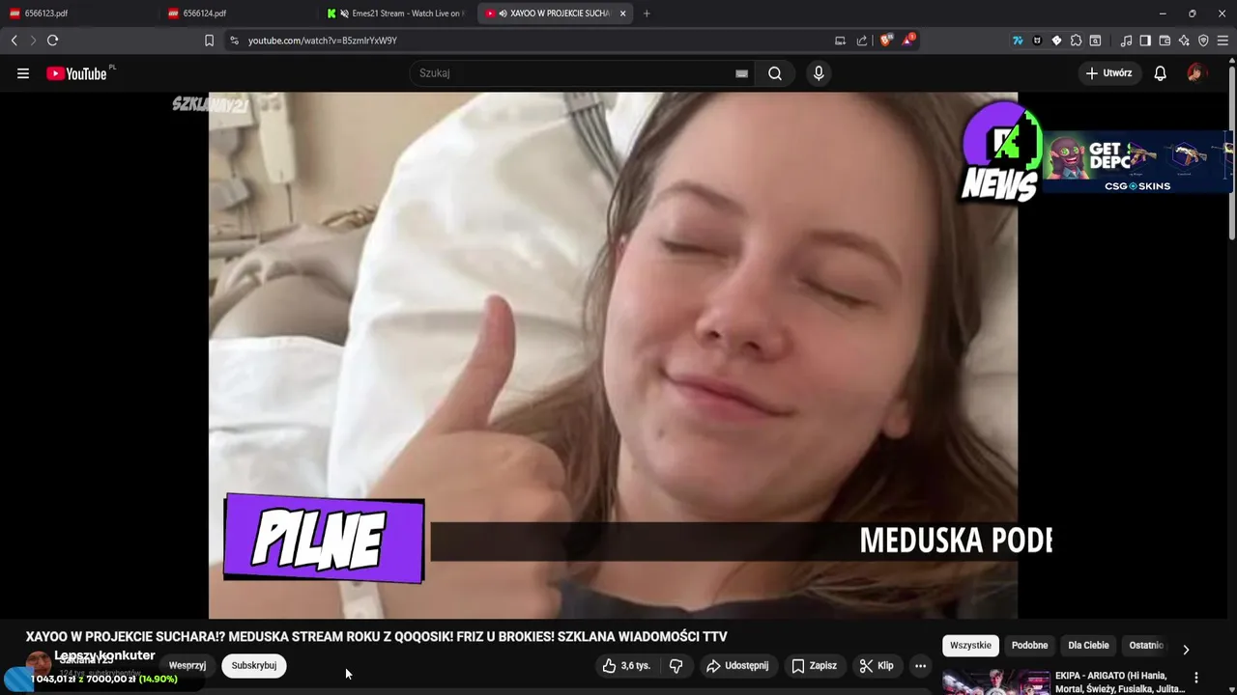The width and height of the screenshot is (1237, 695).
Task: Switch to 6566123.pdf tab
Action: (x=77, y=14)
